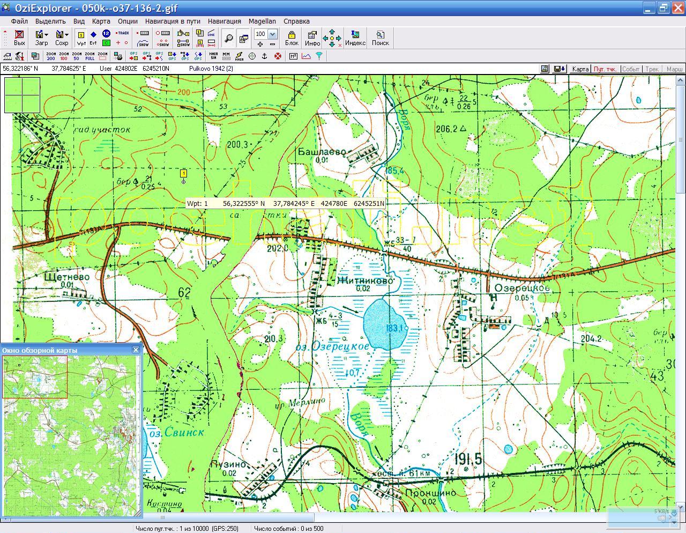686x533 pixels.
Task: Open the zoom percentage dropdown showing 100
Action: coord(272,34)
